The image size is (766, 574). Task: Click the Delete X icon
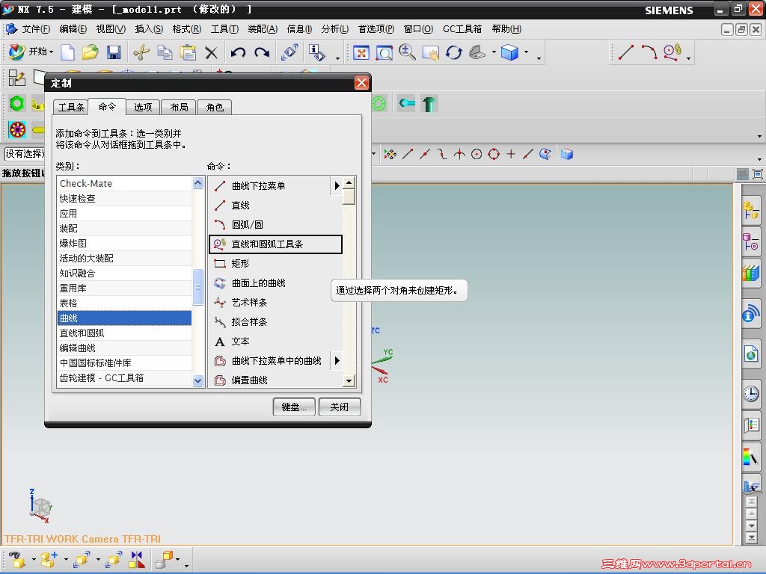[x=211, y=52]
